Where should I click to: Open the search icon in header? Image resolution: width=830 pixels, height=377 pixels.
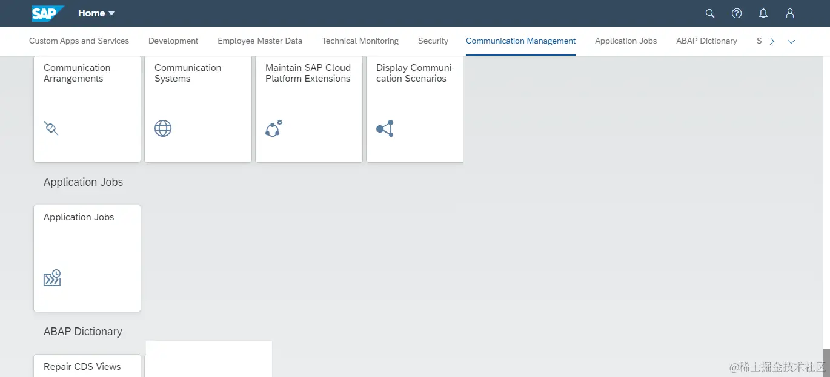click(x=710, y=13)
